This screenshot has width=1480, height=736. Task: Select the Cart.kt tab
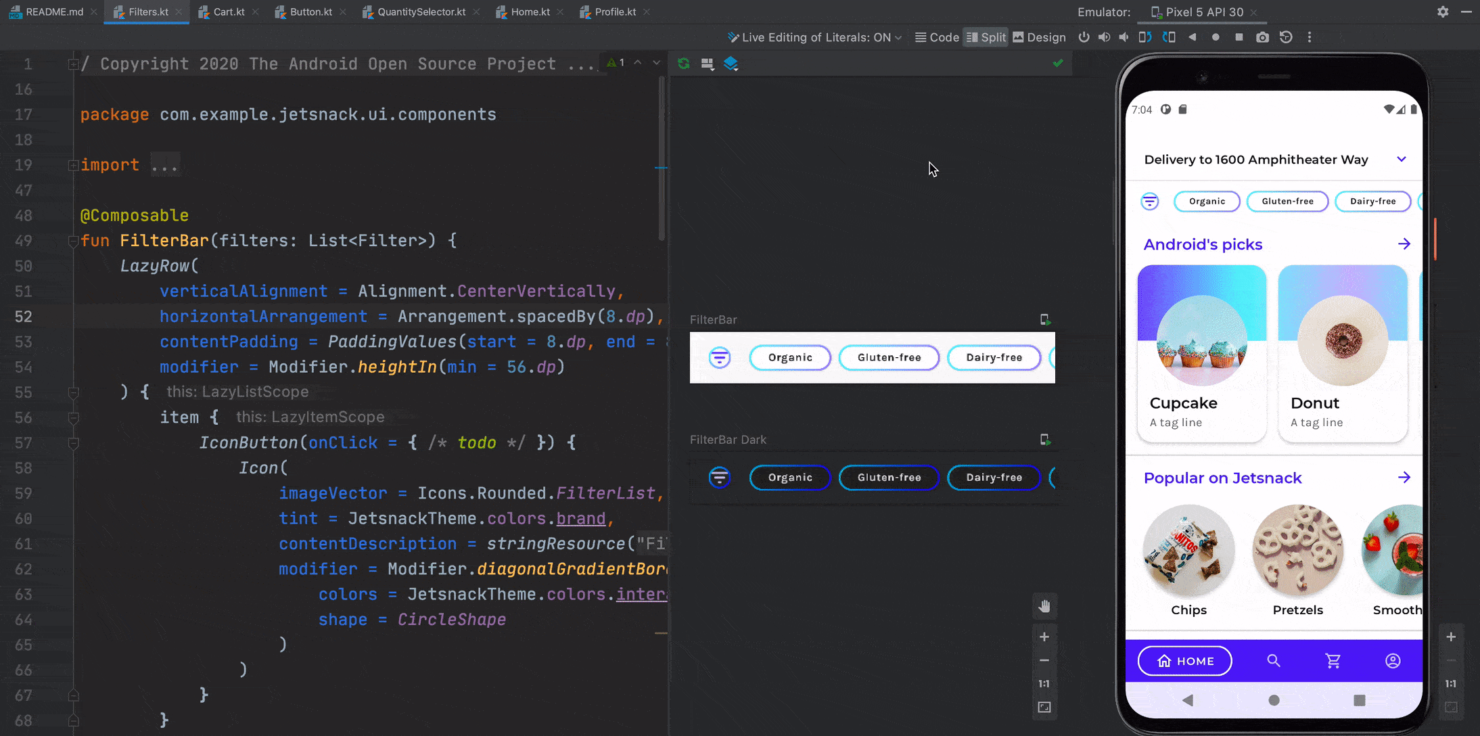click(x=229, y=11)
